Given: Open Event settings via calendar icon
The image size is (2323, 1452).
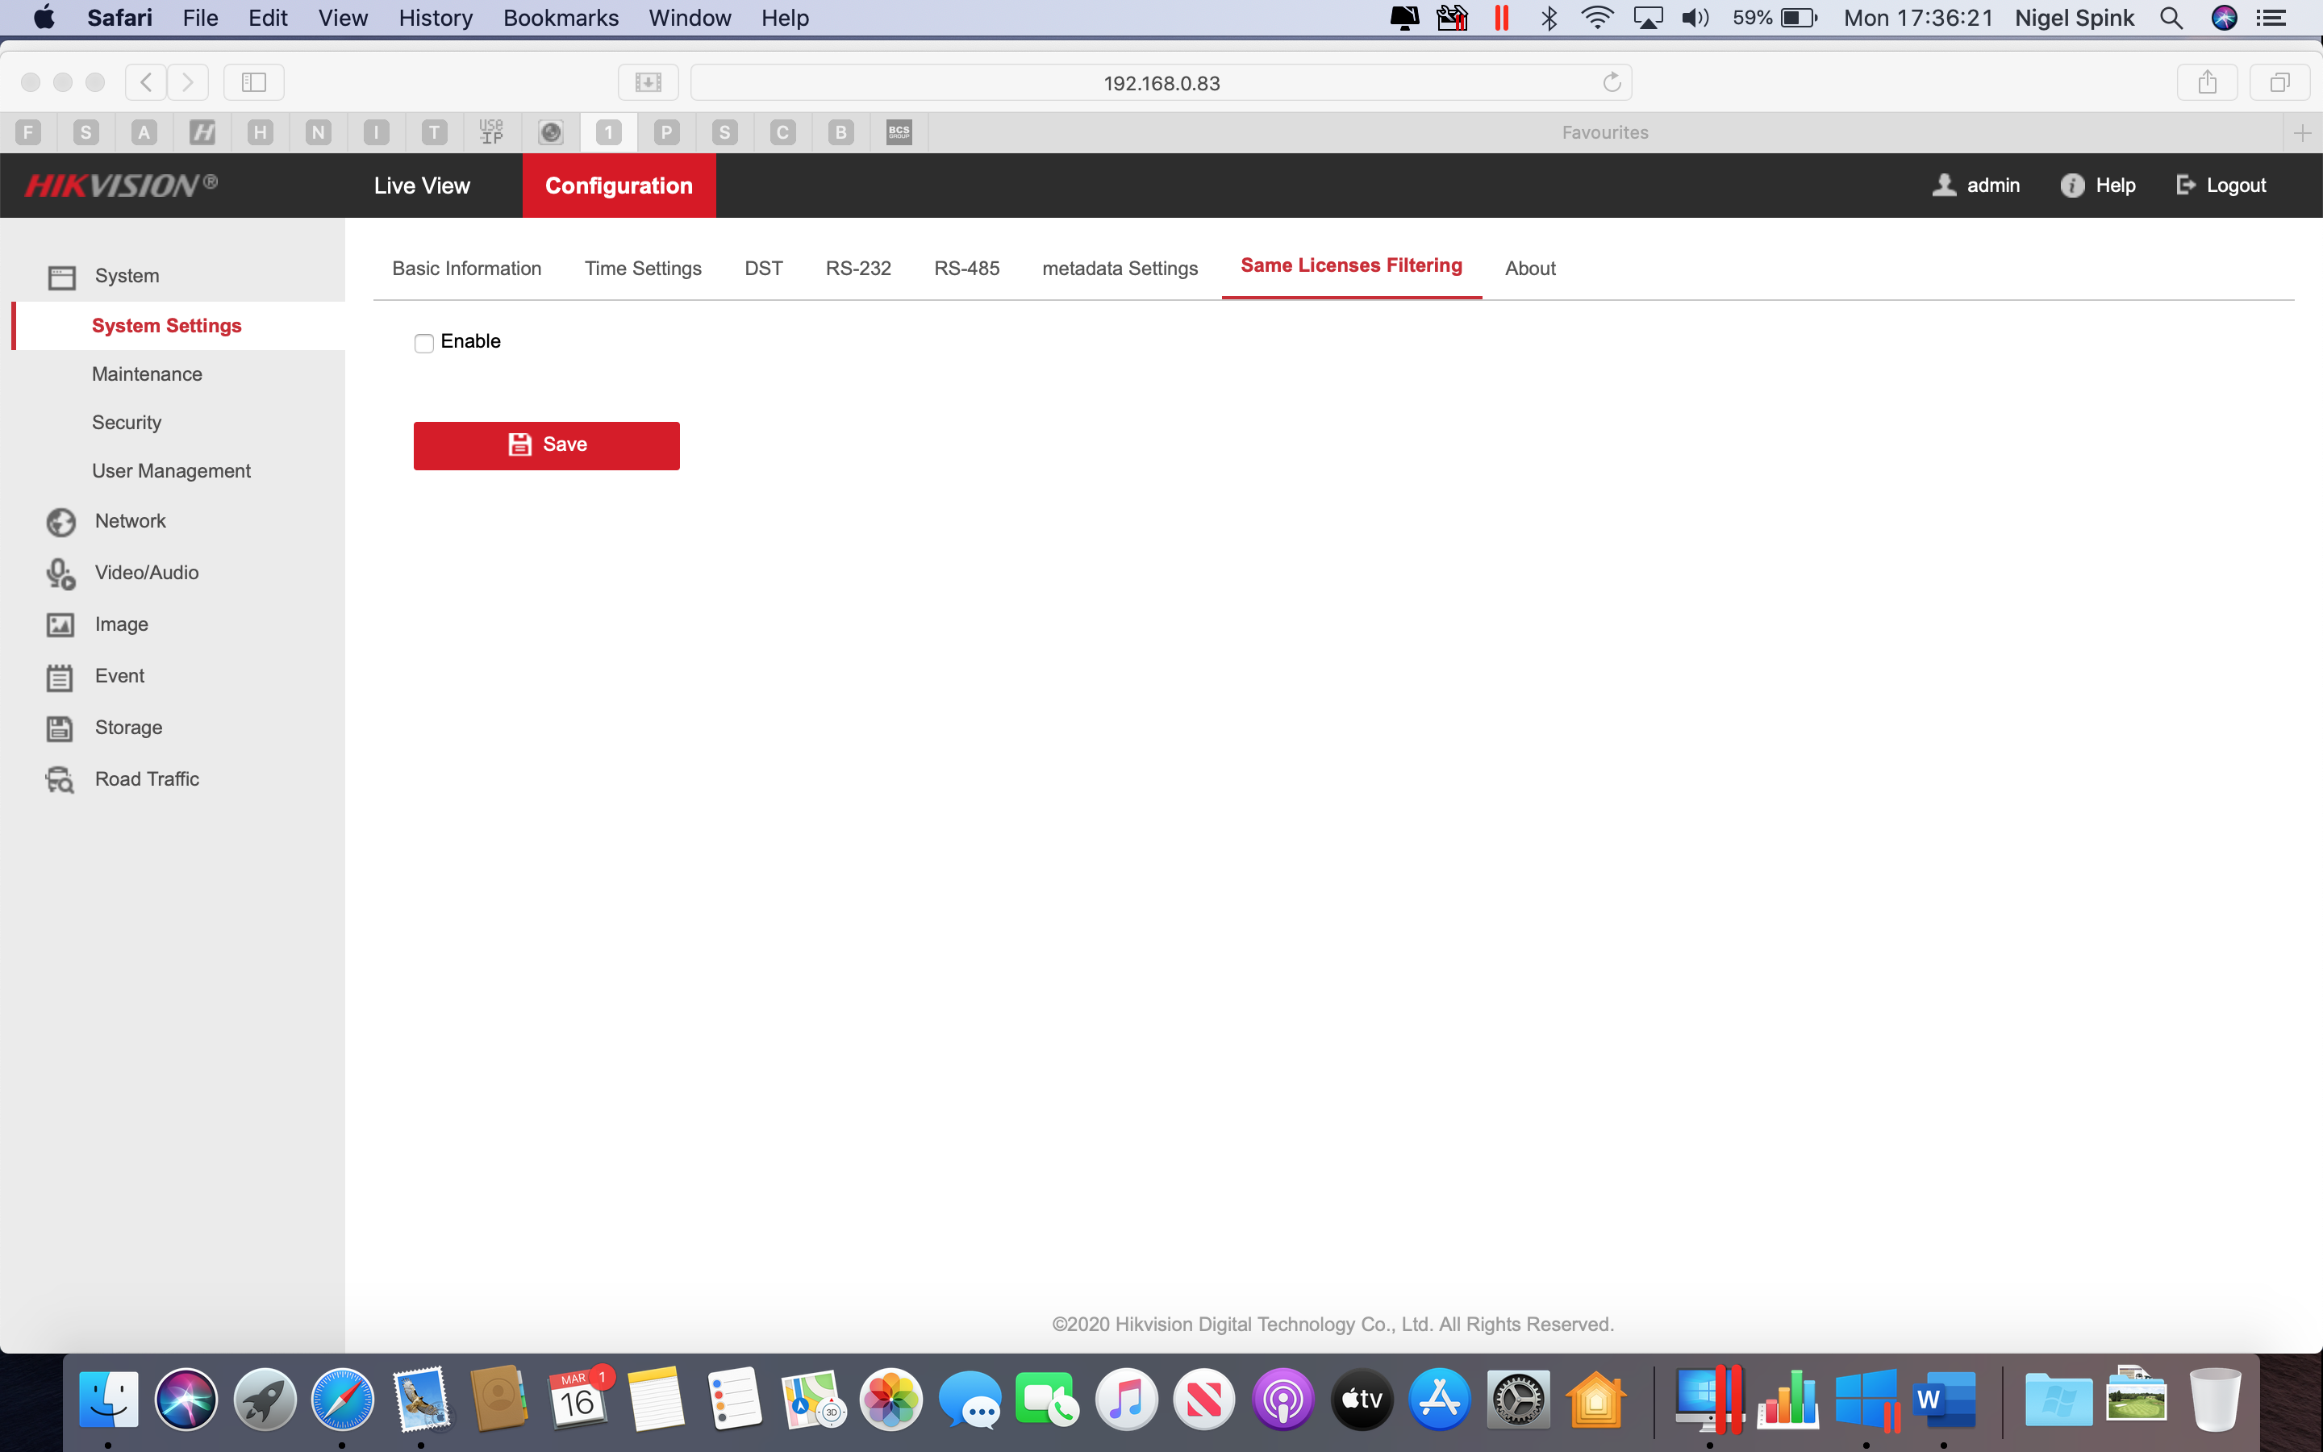Looking at the screenshot, I should pos(60,676).
